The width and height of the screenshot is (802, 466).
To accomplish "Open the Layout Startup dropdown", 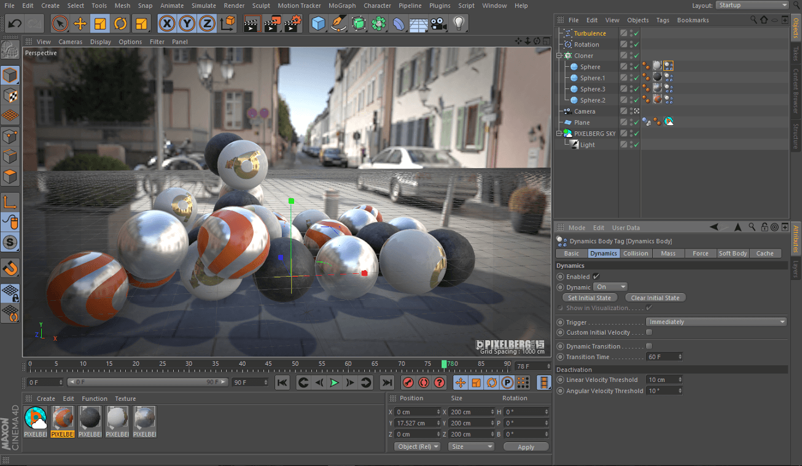I will tap(752, 6).
